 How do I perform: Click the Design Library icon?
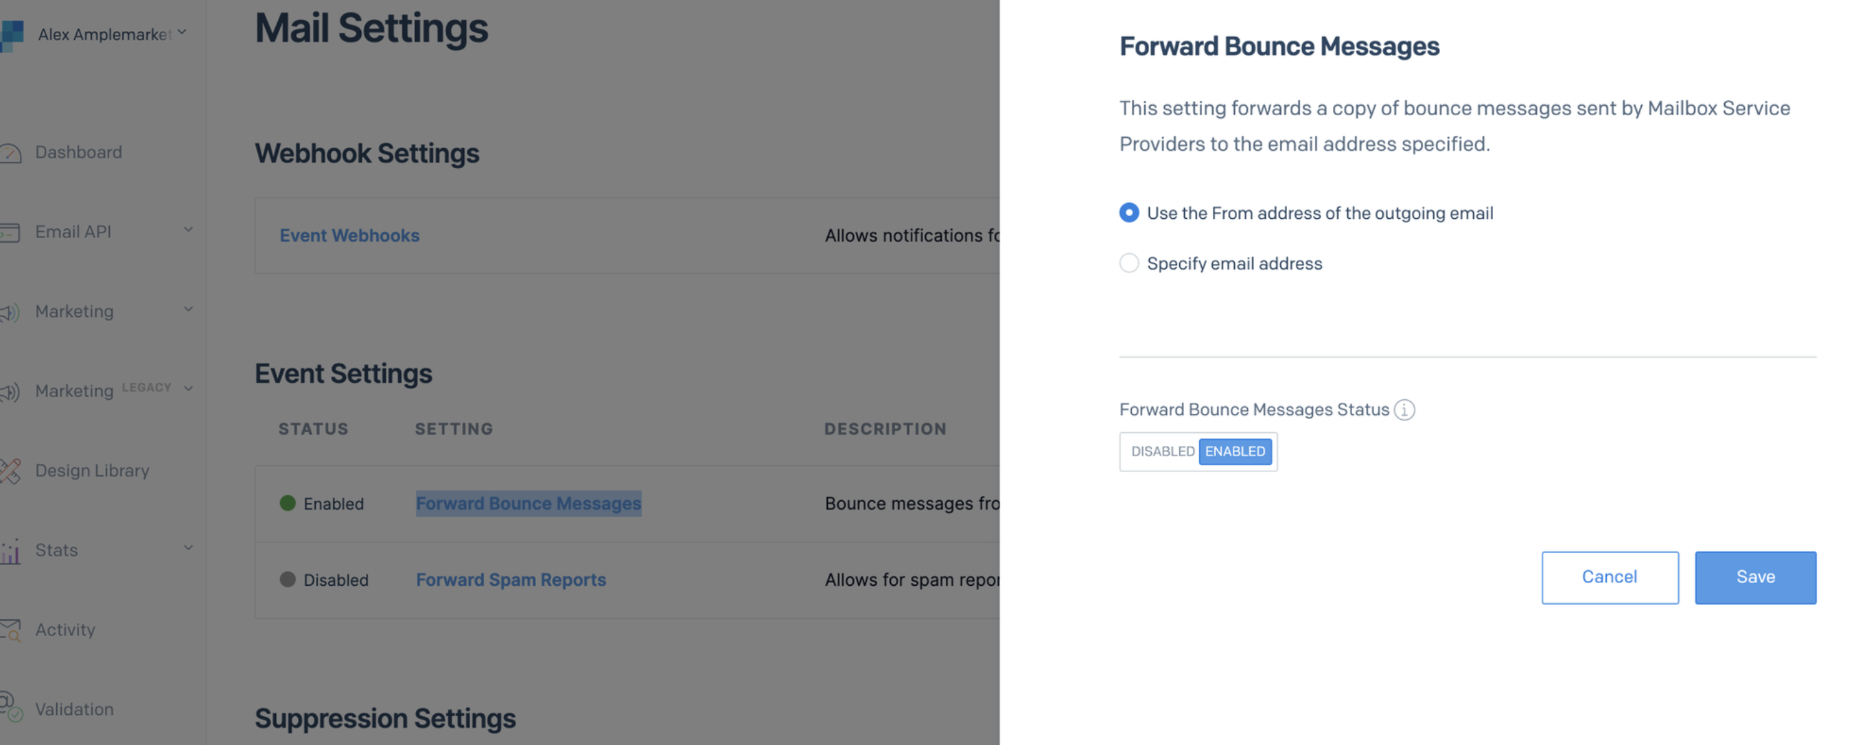coord(10,471)
